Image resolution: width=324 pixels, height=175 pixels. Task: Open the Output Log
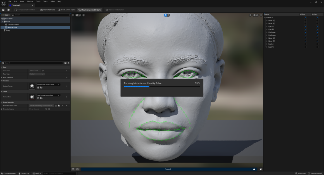[x=24, y=174]
